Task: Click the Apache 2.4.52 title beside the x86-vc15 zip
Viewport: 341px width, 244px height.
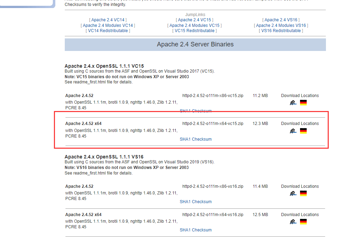Action: 79,96
